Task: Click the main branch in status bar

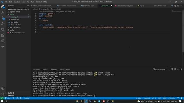Action: [8, 98]
